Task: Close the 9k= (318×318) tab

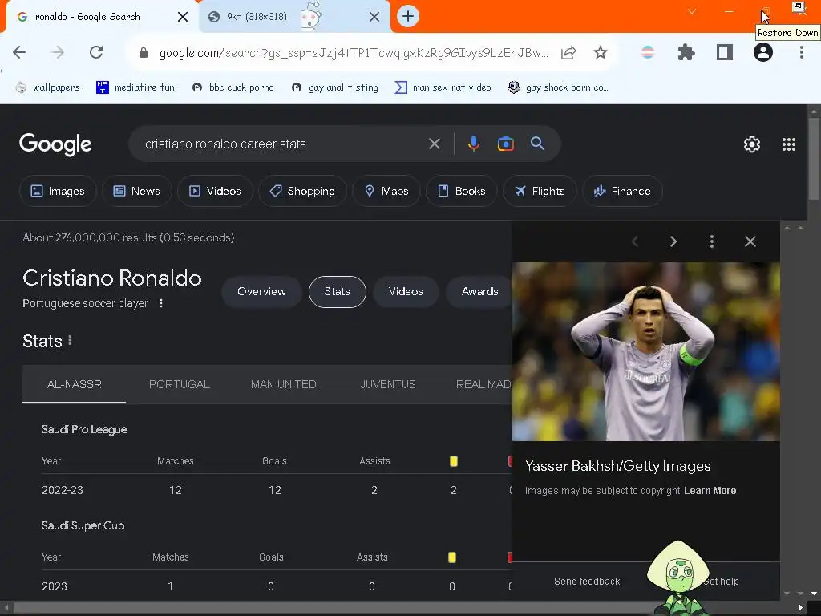Action: [x=374, y=17]
